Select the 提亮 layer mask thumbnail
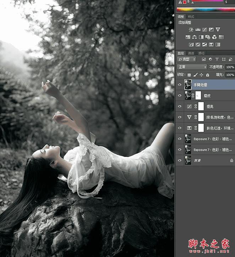 click(x=201, y=106)
